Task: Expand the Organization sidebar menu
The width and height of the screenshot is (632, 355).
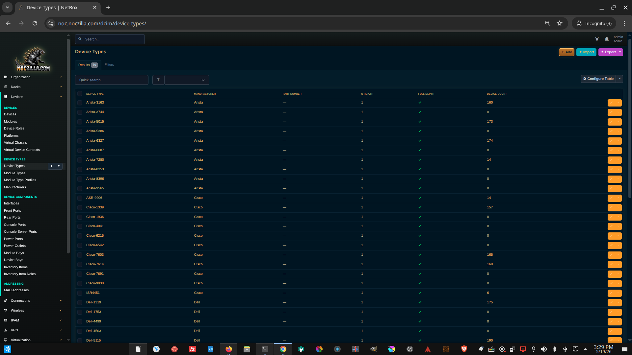Action: 33,77
